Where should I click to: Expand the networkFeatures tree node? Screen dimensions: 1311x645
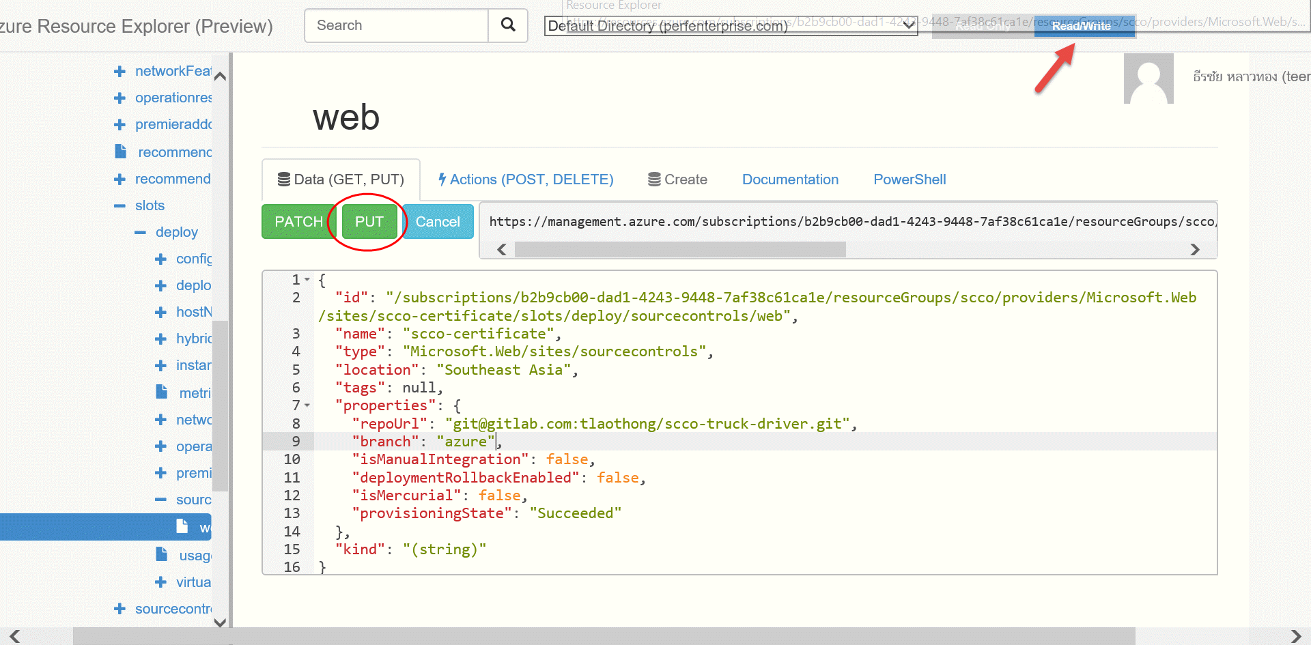(119, 70)
